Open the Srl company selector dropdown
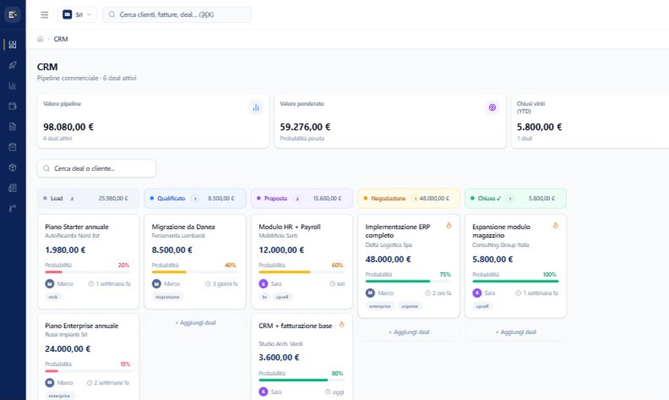Screen dimensions: 669x400 77,15
